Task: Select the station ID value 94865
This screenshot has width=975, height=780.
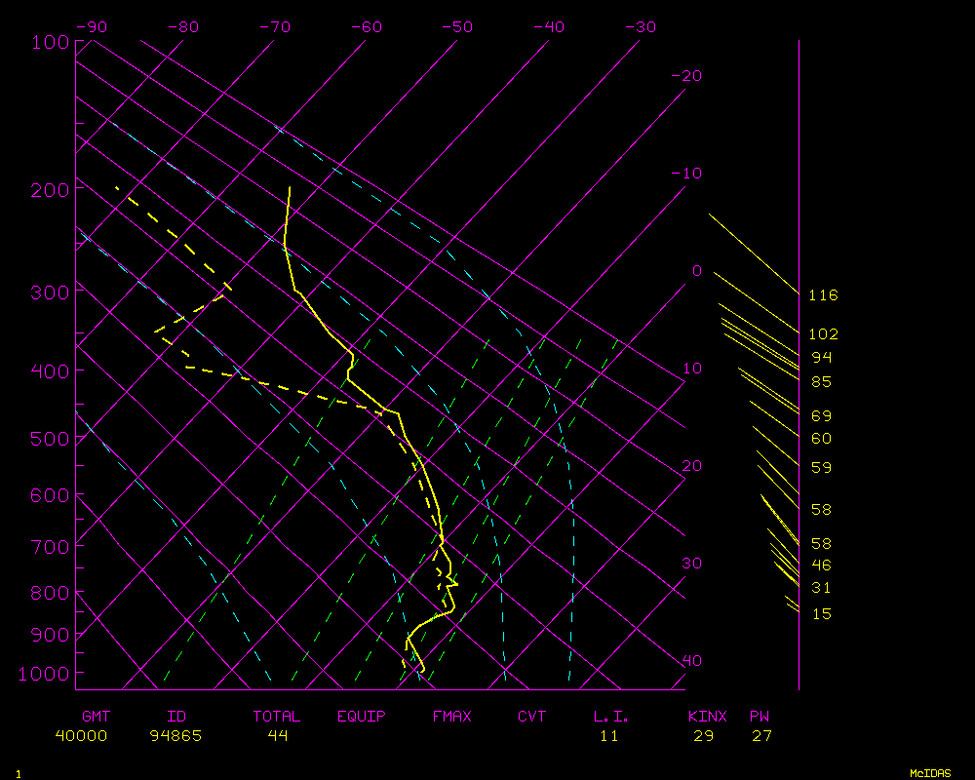Action: pos(175,736)
